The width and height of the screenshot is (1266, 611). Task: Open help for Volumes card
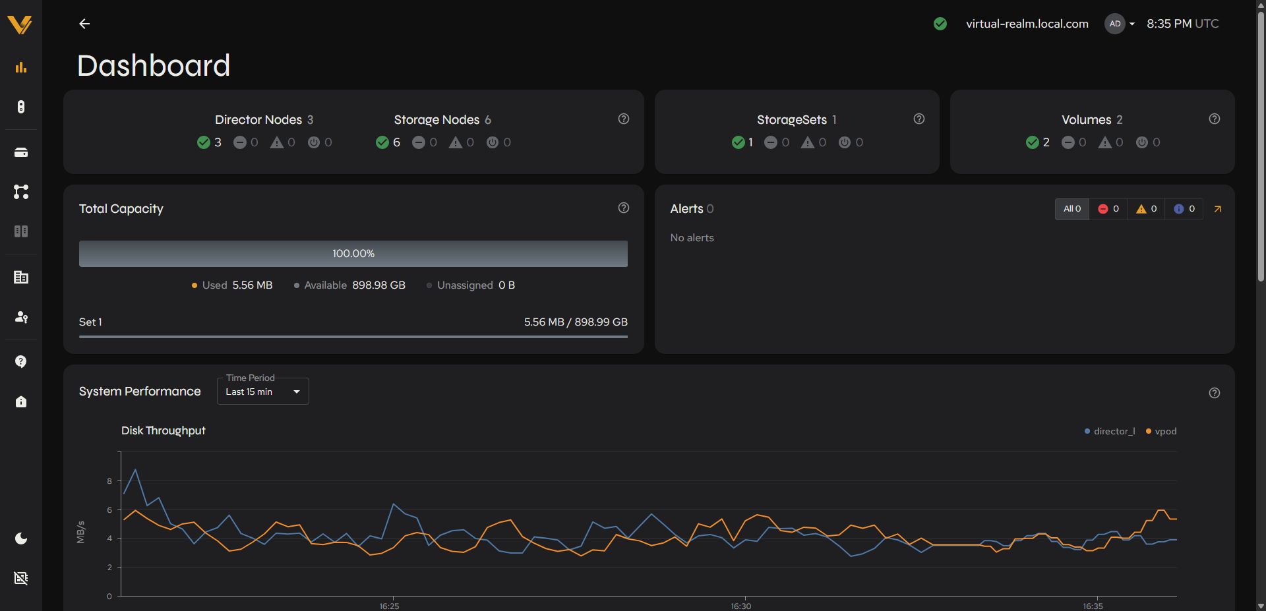point(1215,119)
